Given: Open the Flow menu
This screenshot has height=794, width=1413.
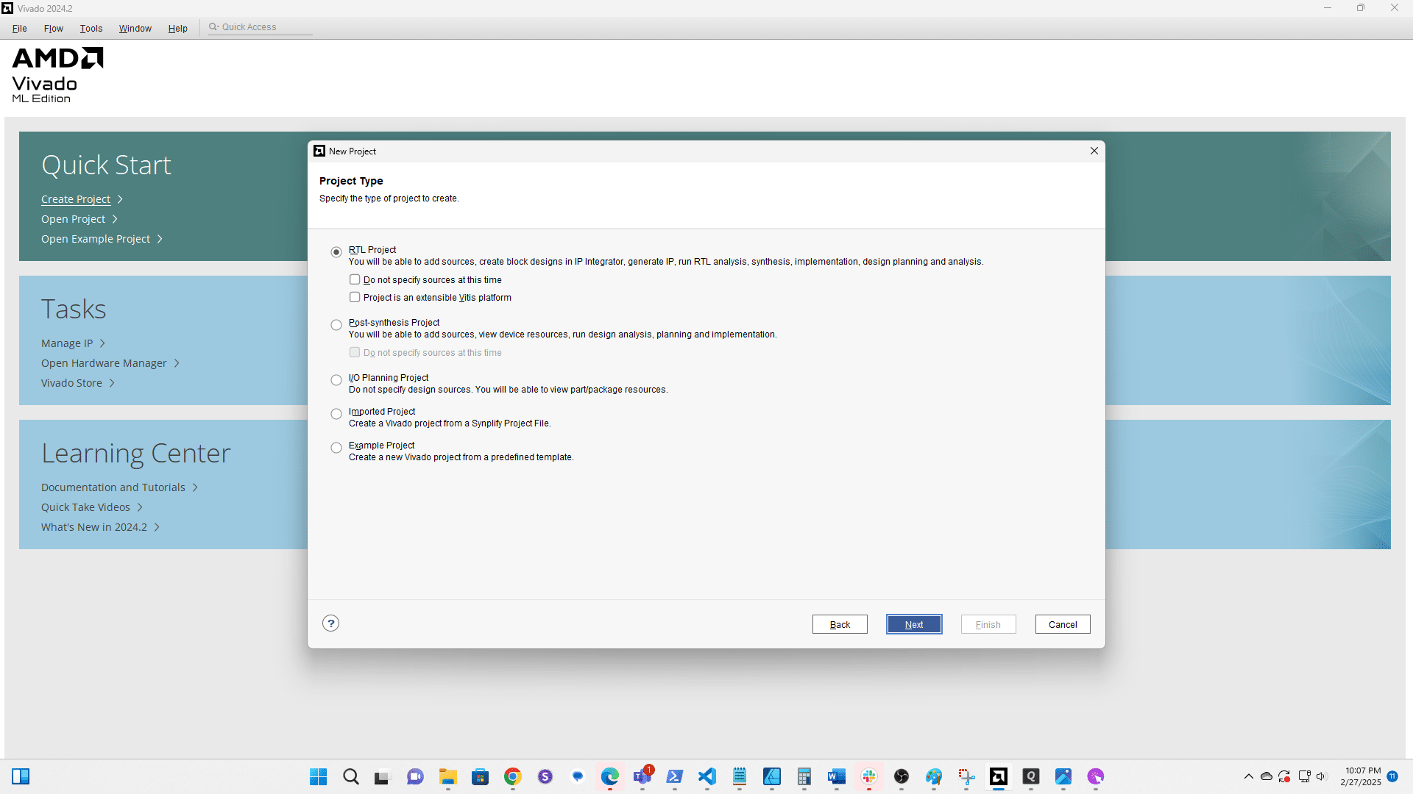Looking at the screenshot, I should point(53,29).
